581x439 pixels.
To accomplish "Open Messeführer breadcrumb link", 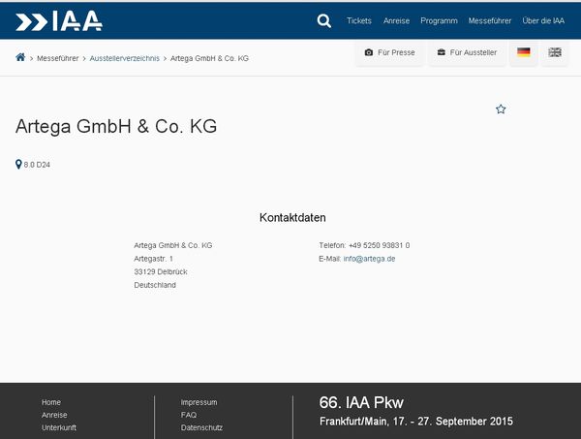I will [58, 58].
